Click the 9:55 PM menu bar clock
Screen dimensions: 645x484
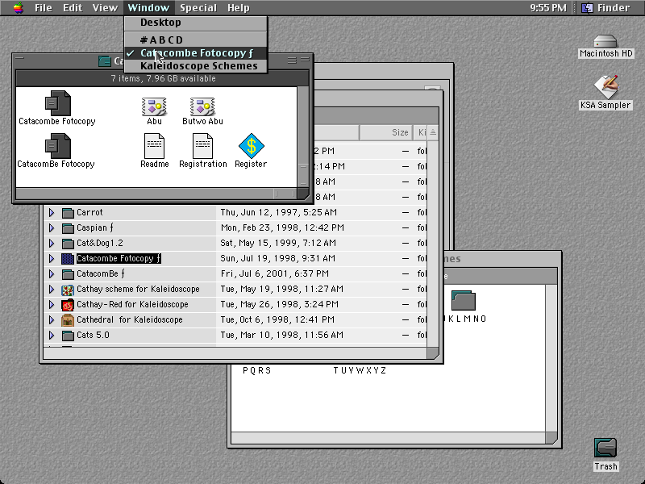pos(548,8)
